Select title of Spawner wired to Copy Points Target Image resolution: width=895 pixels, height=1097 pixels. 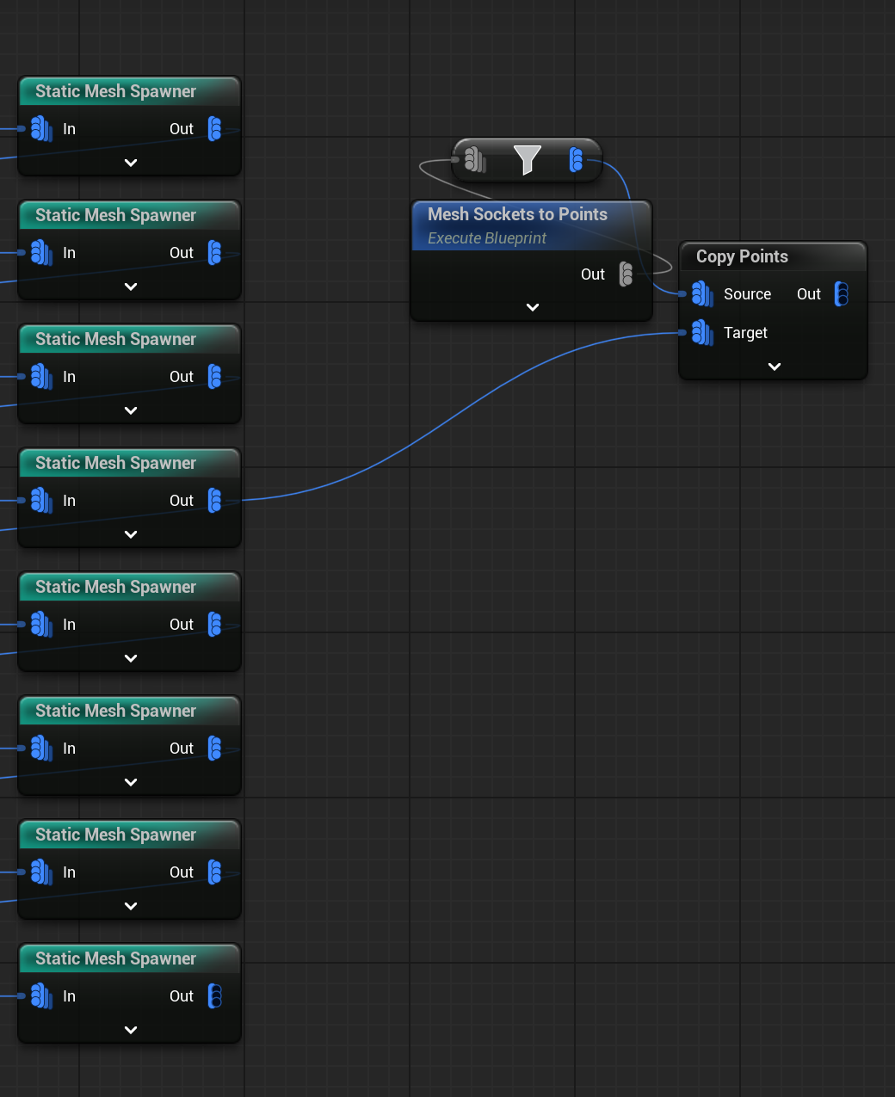pyautogui.click(x=115, y=463)
